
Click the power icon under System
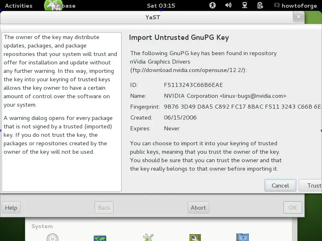pyautogui.click(x=53, y=238)
